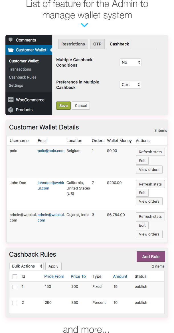Edit John Doe wallet entry
The height and width of the screenshot is (333, 174).
142,193
